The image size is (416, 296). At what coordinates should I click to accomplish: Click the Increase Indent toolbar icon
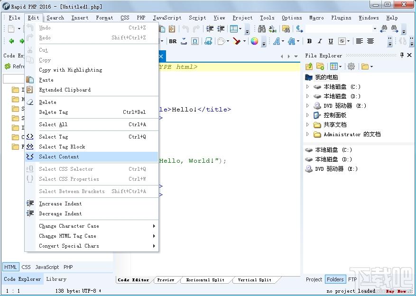coord(210,28)
